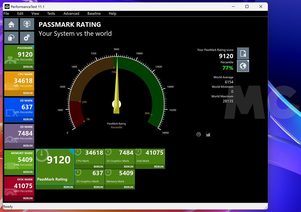The height and width of the screenshot is (212, 301).
Task: Select the sidebar CPU MARK 34618 score
Action: 23,81
